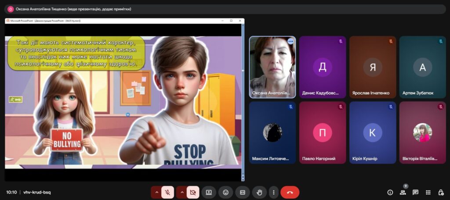Open the activities grid icon
This screenshot has width=450, height=200.
[x=428, y=192]
